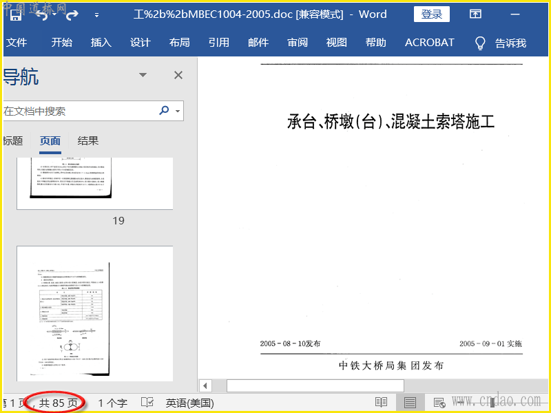Open the 帮助 ribbon tab
Viewport: 551px width, 413px height.
[376, 43]
